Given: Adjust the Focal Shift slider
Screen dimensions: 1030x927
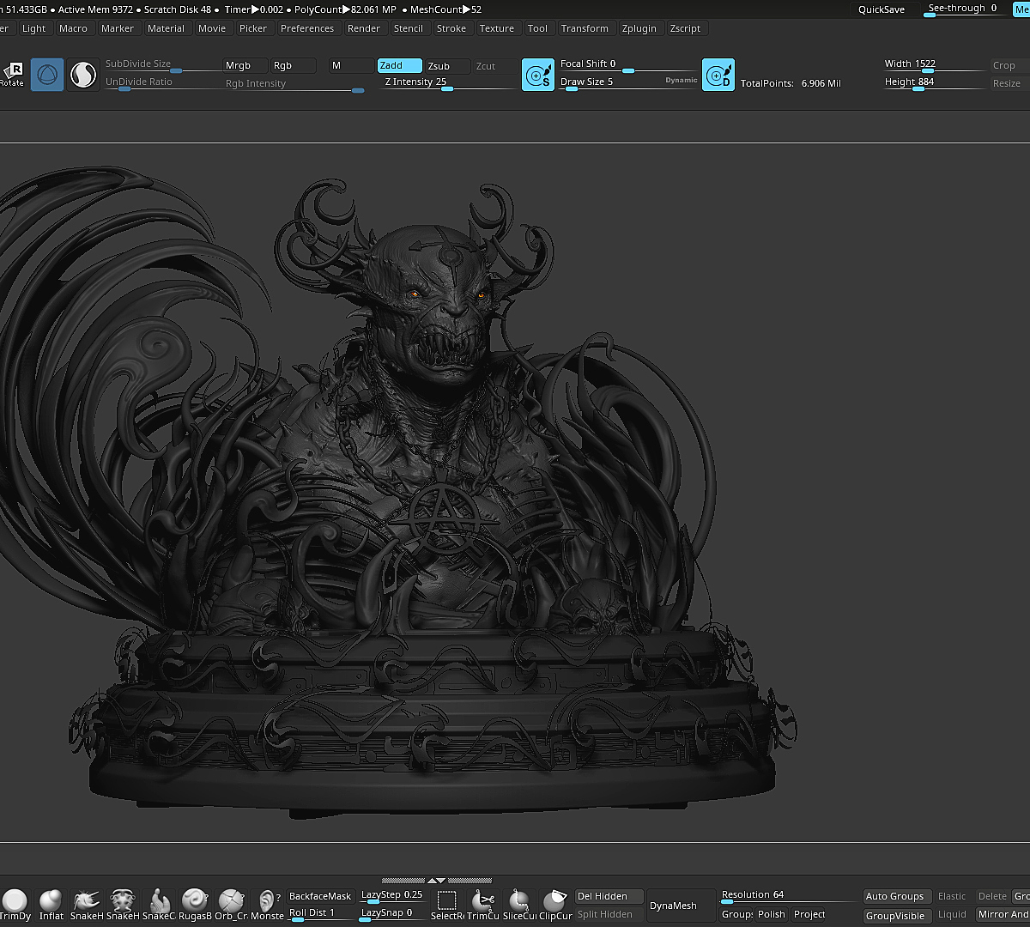Looking at the screenshot, I should point(627,65).
